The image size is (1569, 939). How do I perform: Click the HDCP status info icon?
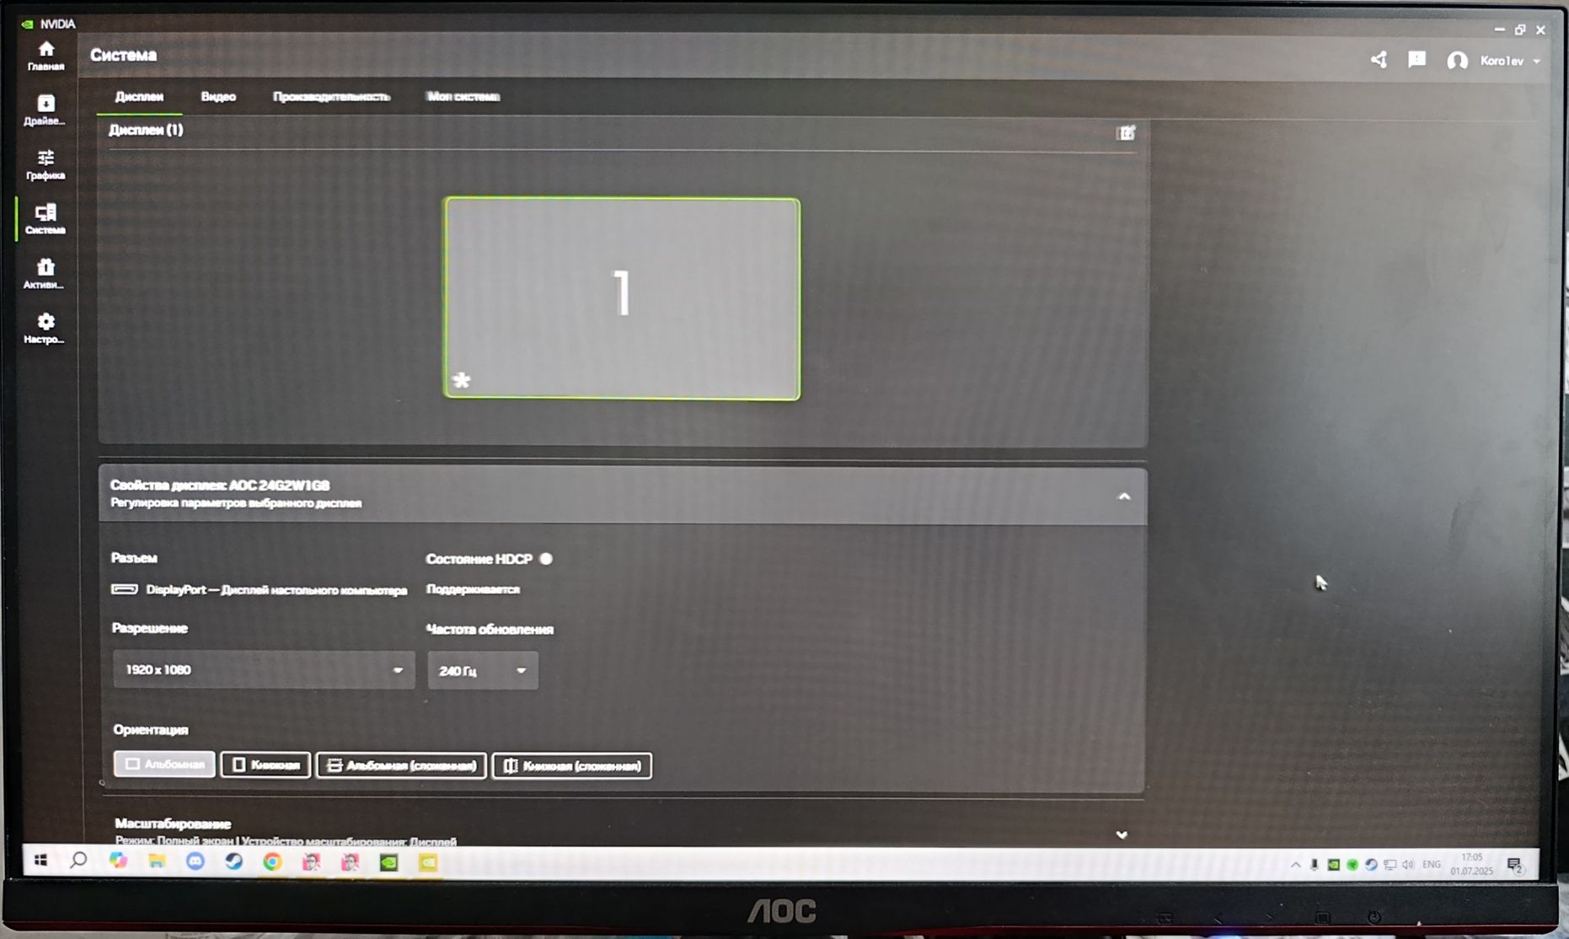coord(546,559)
